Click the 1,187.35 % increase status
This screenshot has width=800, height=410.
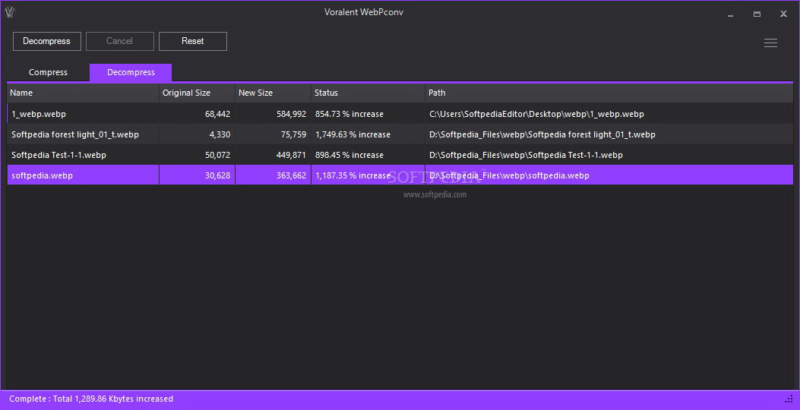(x=353, y=175)
